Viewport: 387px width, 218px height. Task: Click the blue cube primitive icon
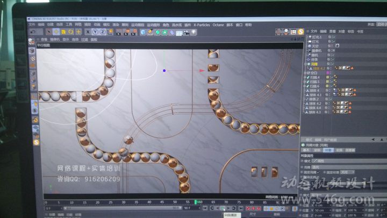[x=143, y=32]
